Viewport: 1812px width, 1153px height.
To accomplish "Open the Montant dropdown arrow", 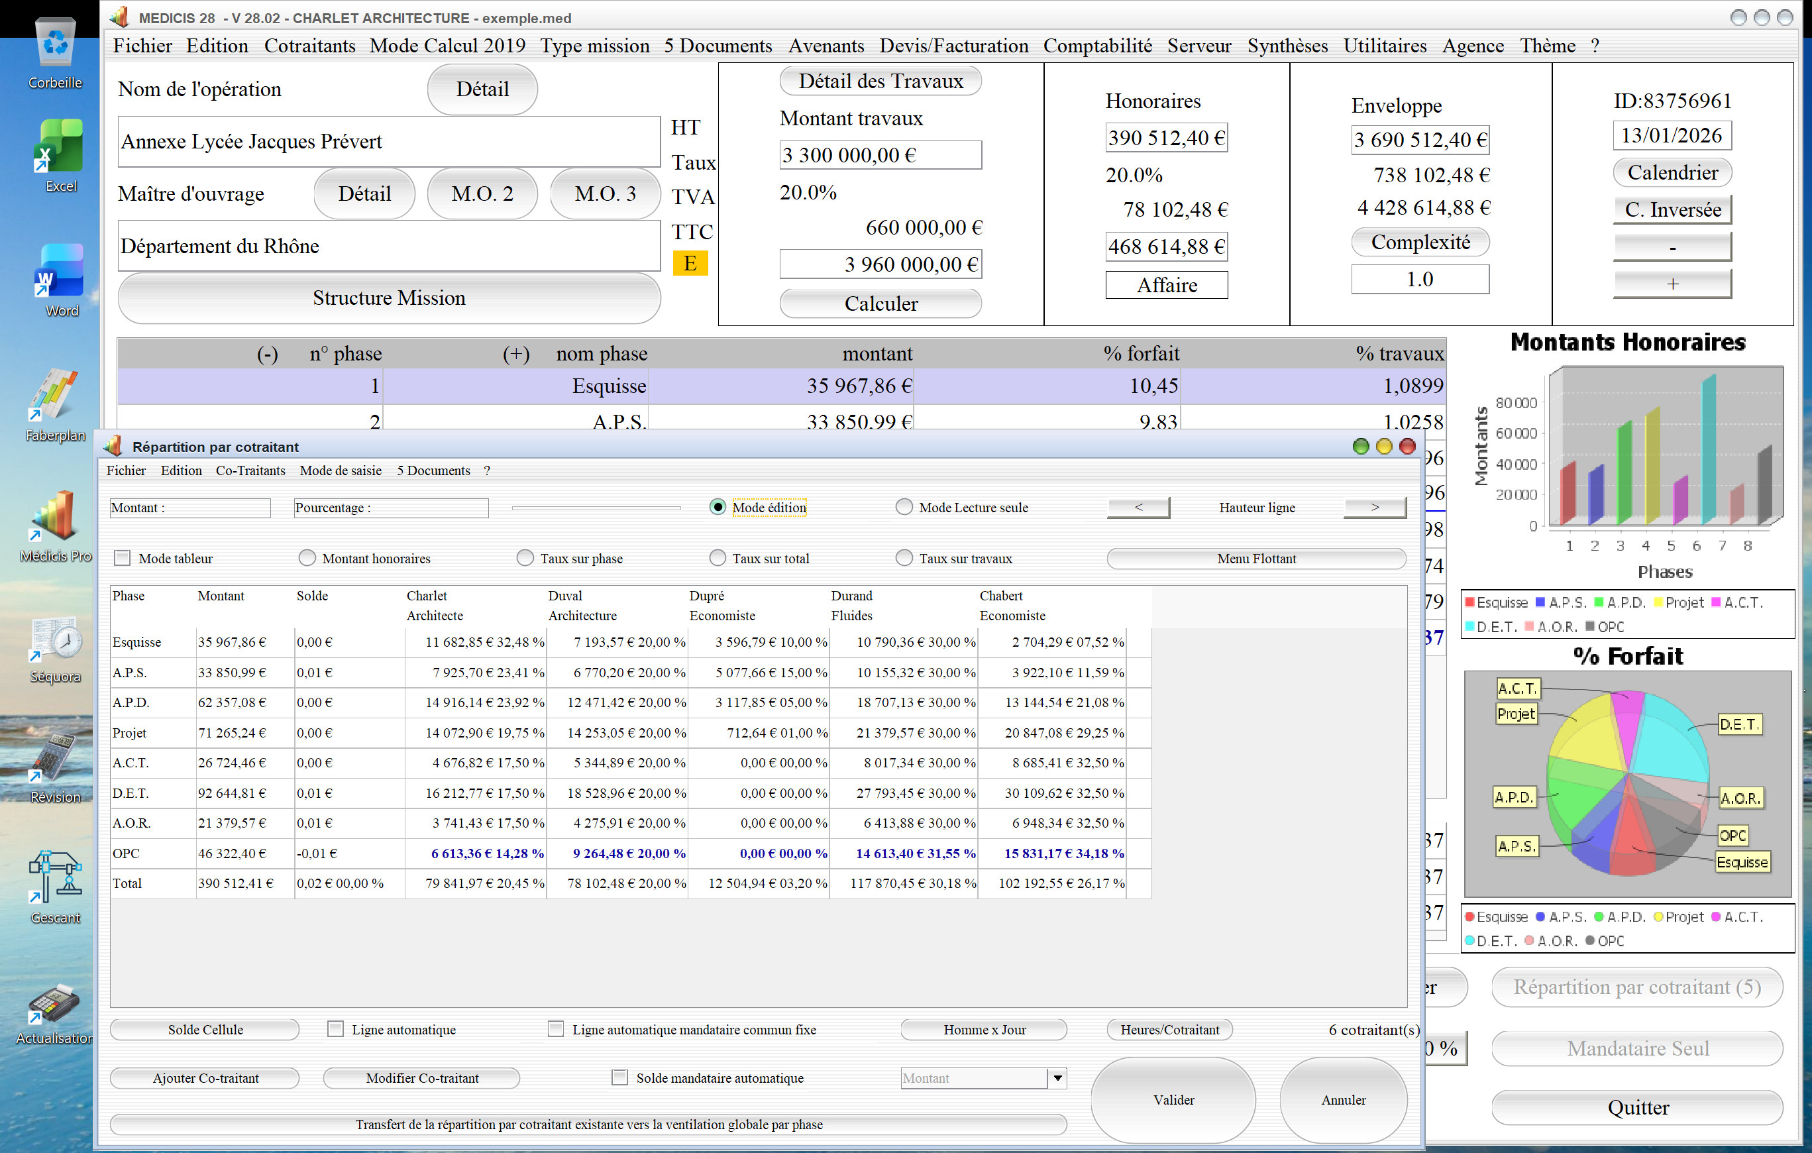I will (x=1057, y=1079).
